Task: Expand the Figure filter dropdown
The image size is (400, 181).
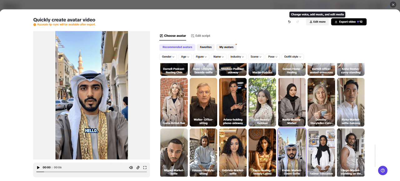Action: click(x=201, y=57)
